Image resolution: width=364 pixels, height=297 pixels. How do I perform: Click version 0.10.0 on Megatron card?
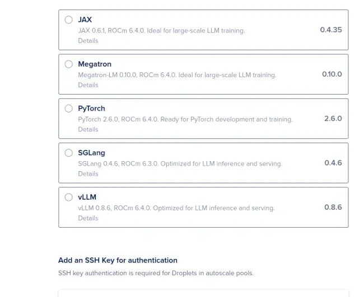(332, 74)
